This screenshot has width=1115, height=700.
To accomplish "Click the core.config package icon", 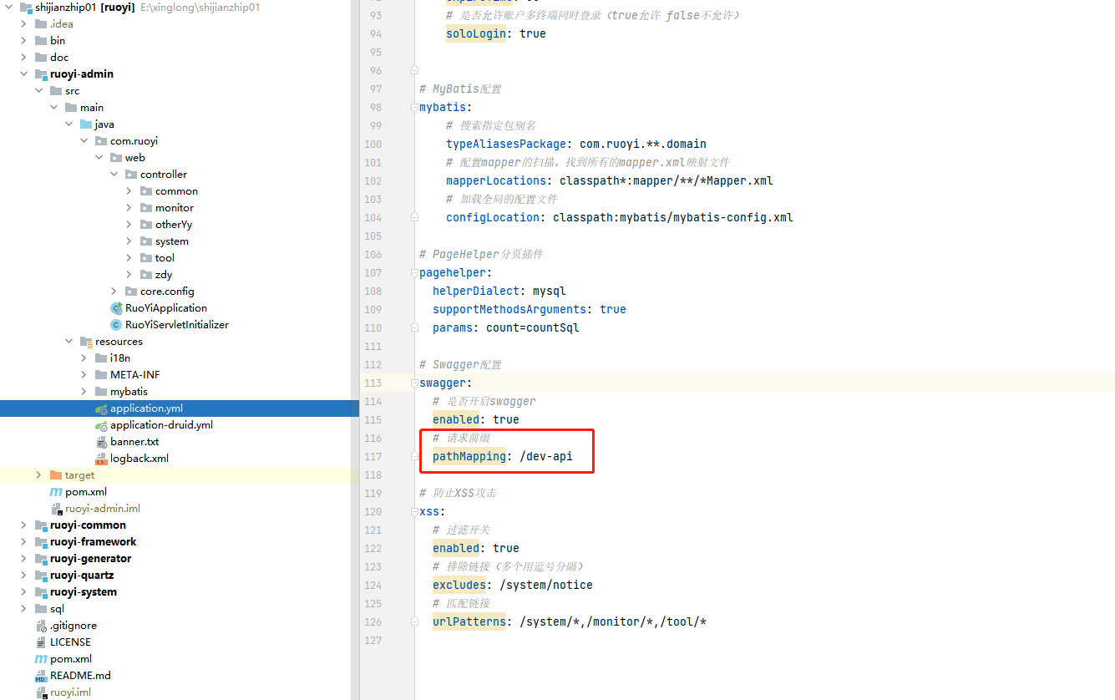I will (131, 292).
